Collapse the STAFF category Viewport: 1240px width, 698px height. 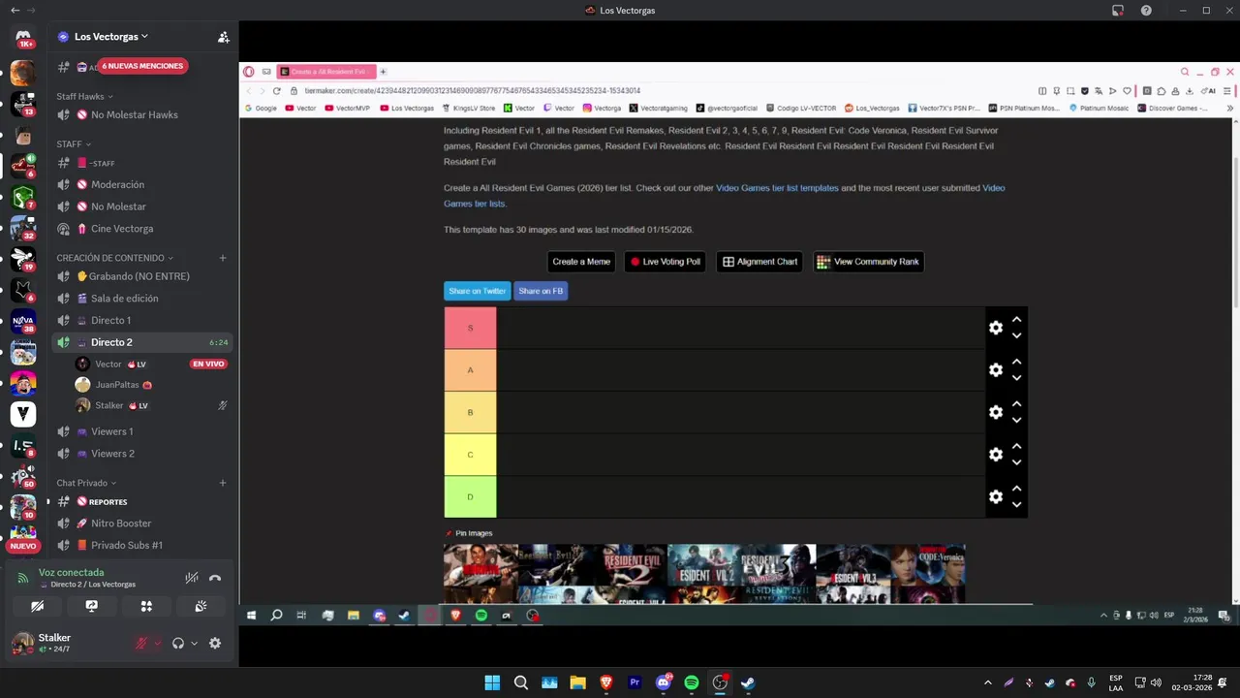click(74, 143)
